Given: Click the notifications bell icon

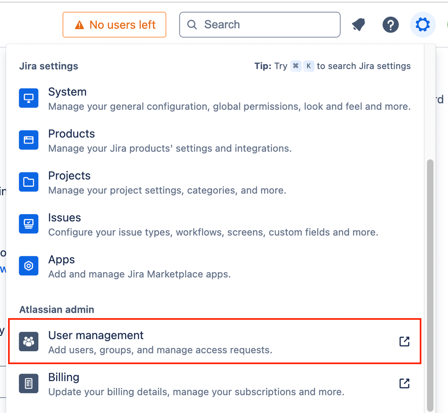Looking at the screenshot, I should pyautogui.click(x=359, y=25).
